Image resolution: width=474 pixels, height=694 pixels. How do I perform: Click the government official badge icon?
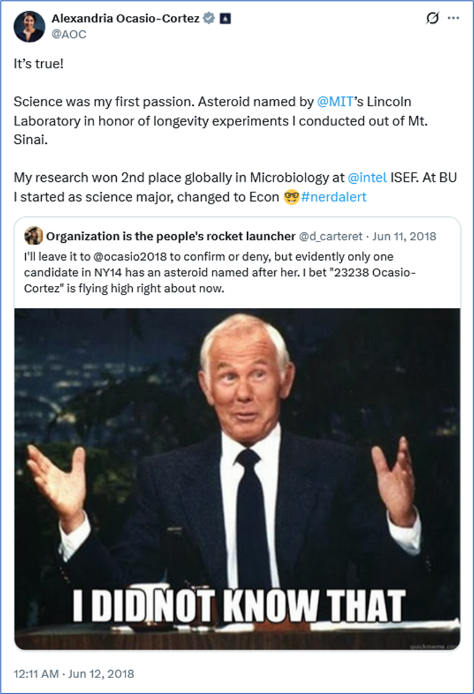point(224,19)
